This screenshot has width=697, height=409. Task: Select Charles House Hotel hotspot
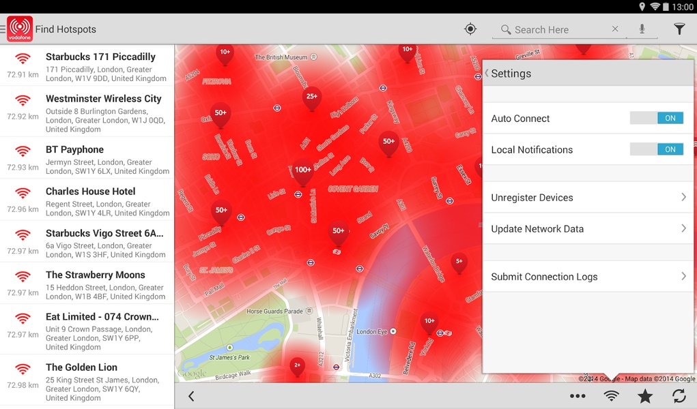87,201
